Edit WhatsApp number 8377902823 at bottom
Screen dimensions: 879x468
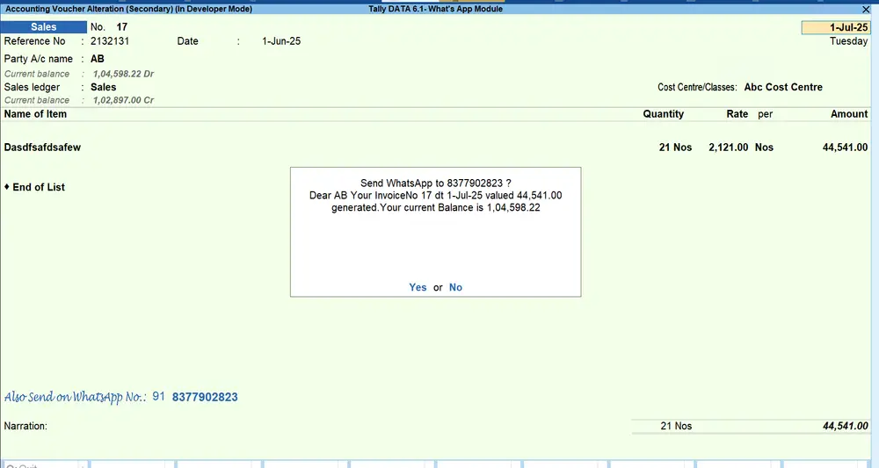tap(205, 398)
